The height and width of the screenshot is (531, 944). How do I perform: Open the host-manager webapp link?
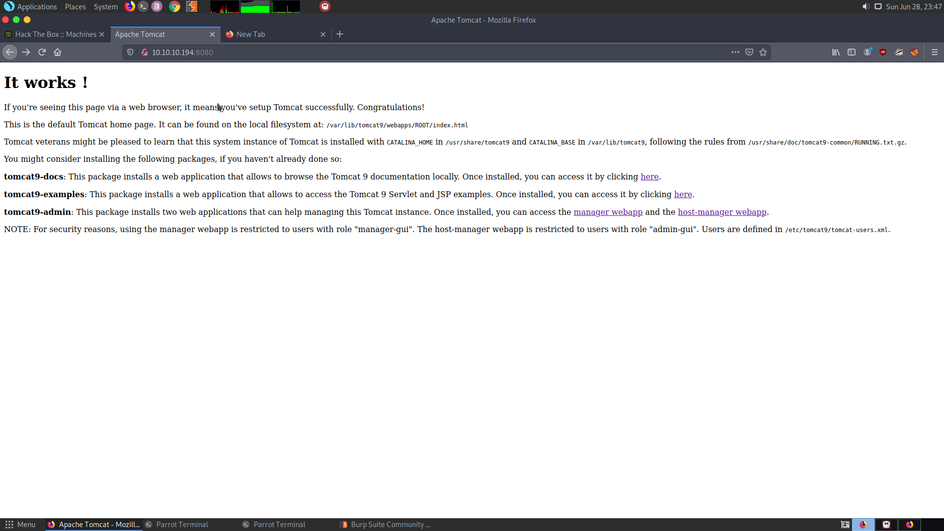point(722,212)
